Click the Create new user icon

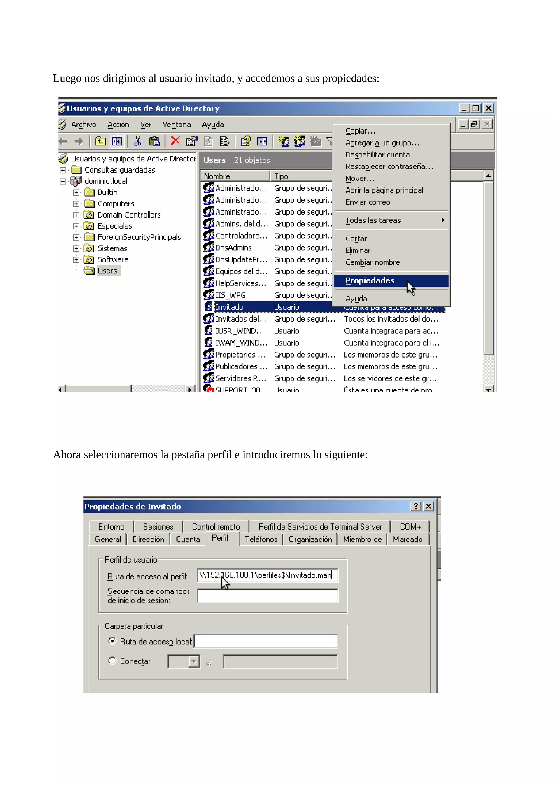[x=283, y=141]
